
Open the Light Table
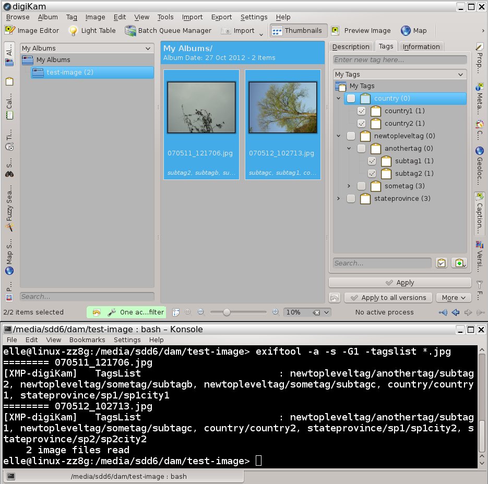92,30
